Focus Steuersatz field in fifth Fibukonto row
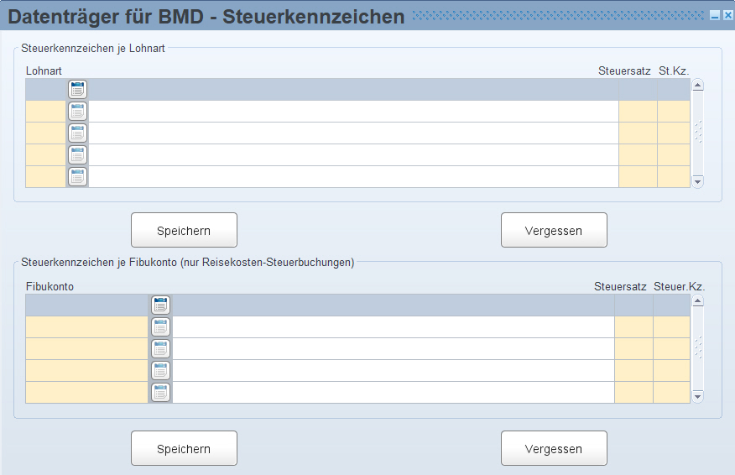This screenshot has width=735, height=475. (x=633, y=393)
